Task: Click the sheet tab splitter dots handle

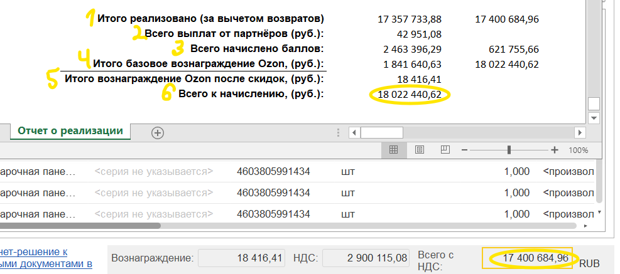Action: (x=338, y=132)
